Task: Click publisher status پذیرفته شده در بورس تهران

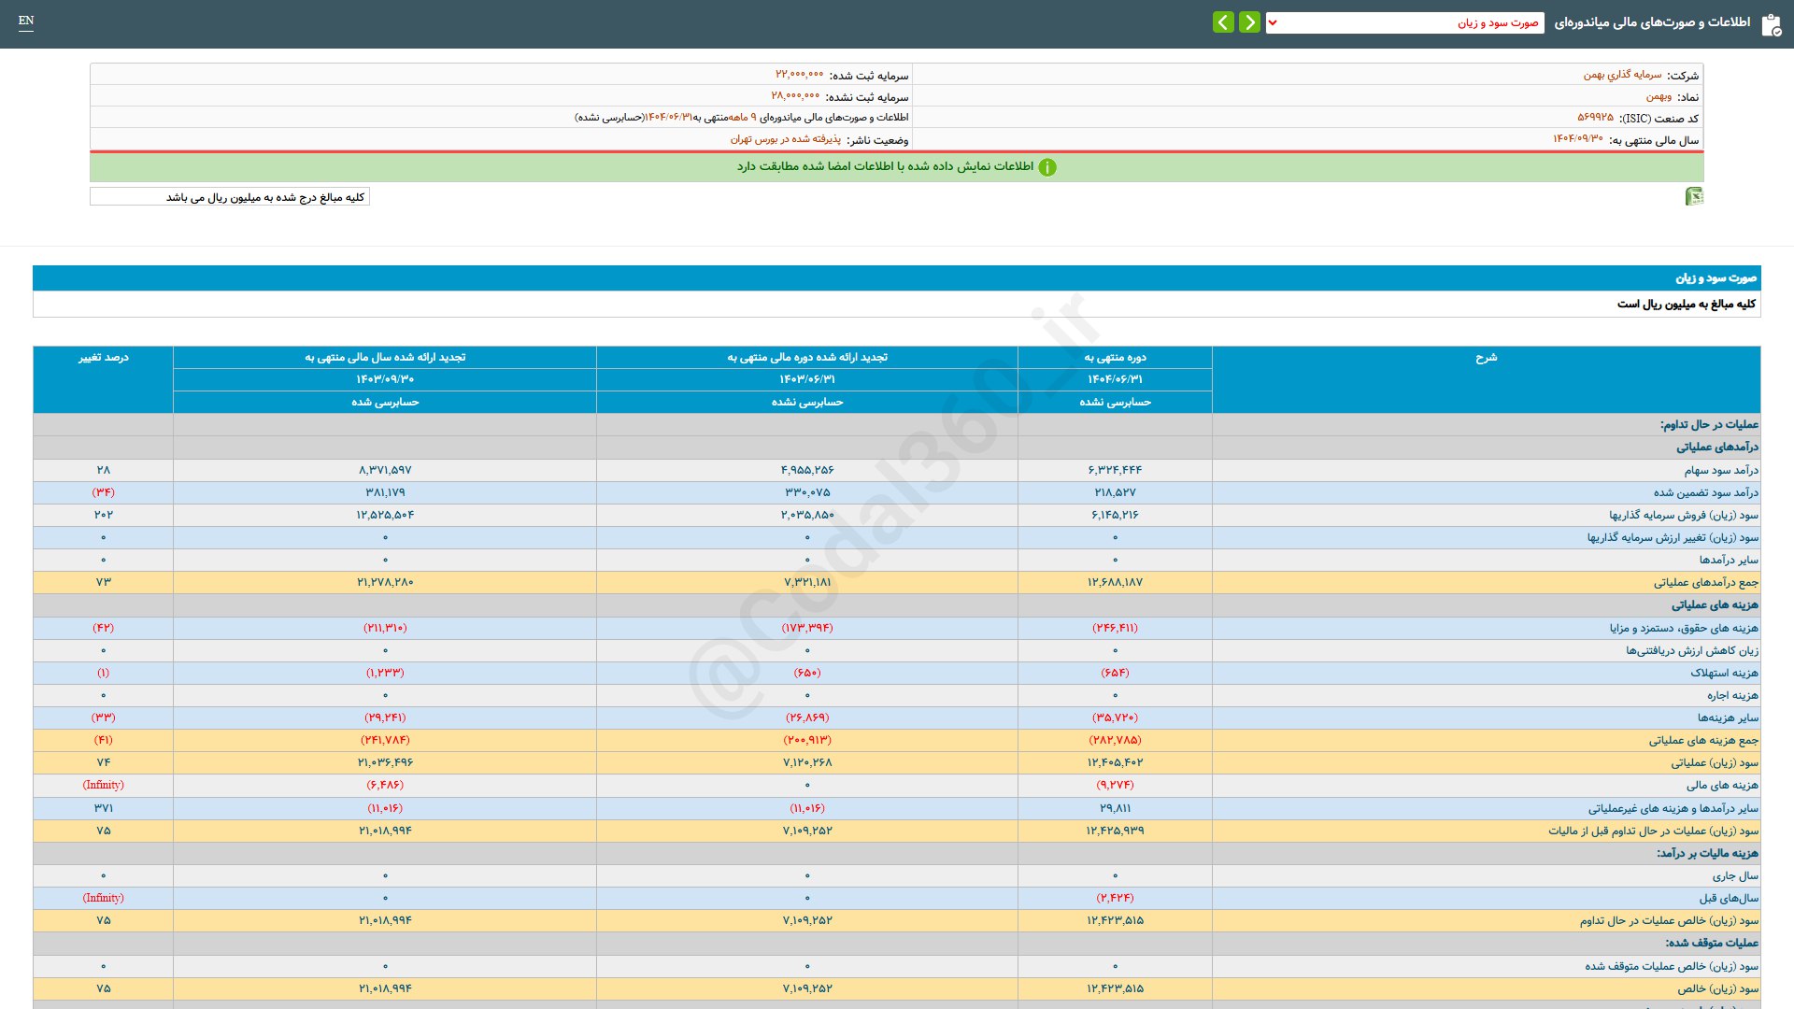Action: tap(785, 139)
